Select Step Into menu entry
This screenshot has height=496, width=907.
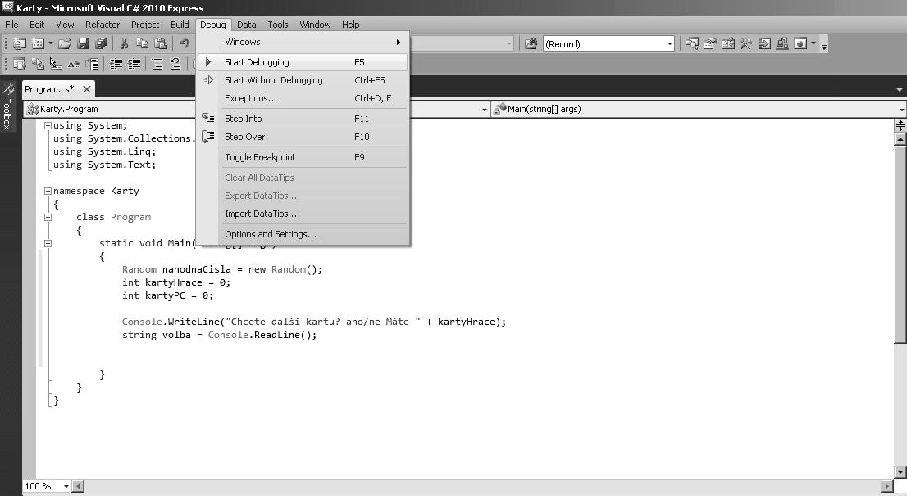303,119
